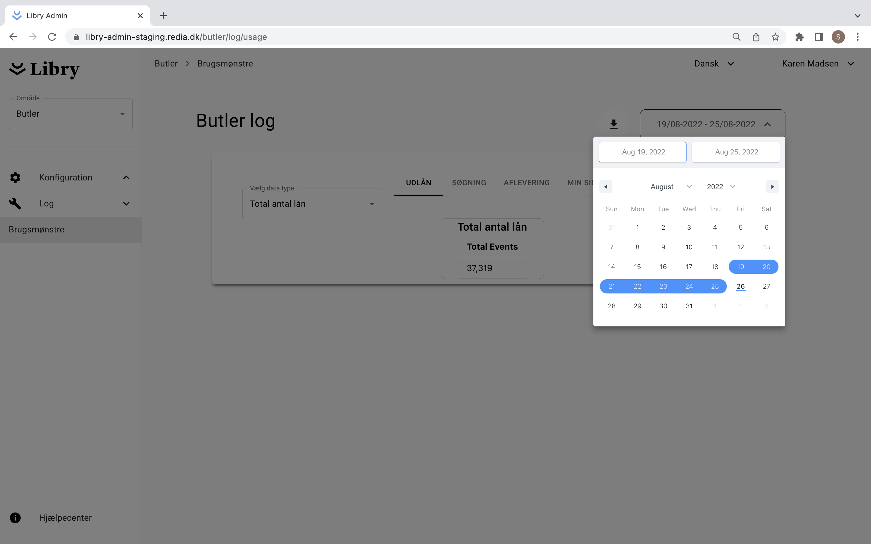Click the Hjælpecenter info icon
Image resolution: width=871 pixels, height=544 pixels.
click(15, 518)
